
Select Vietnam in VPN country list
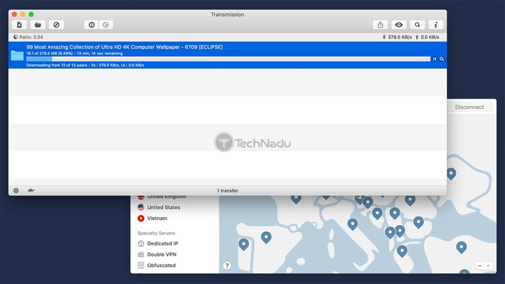(x=157, y=218)
